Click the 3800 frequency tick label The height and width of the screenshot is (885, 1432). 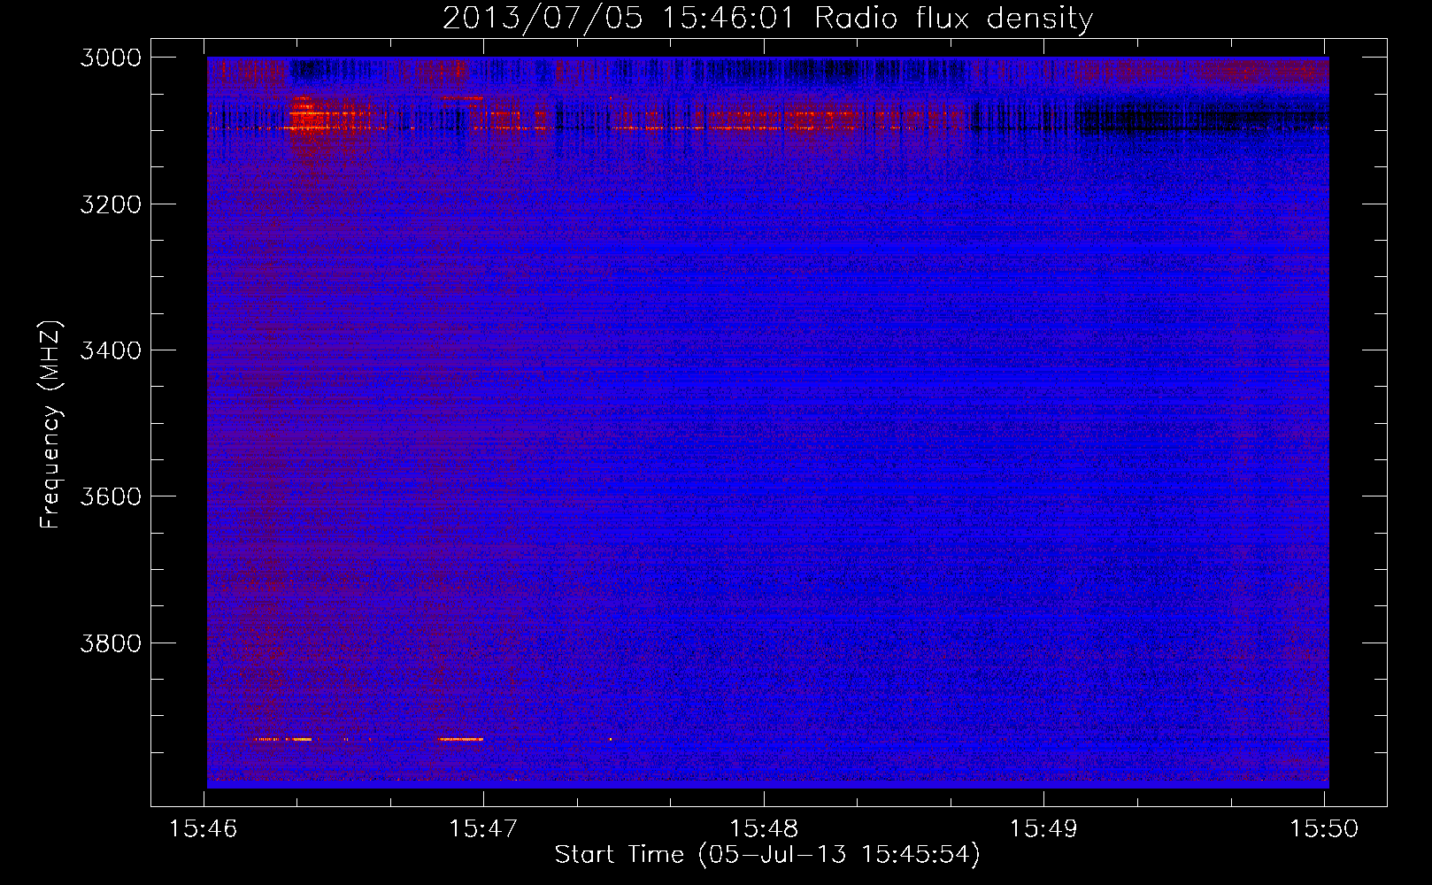click(x=111, y=643)
